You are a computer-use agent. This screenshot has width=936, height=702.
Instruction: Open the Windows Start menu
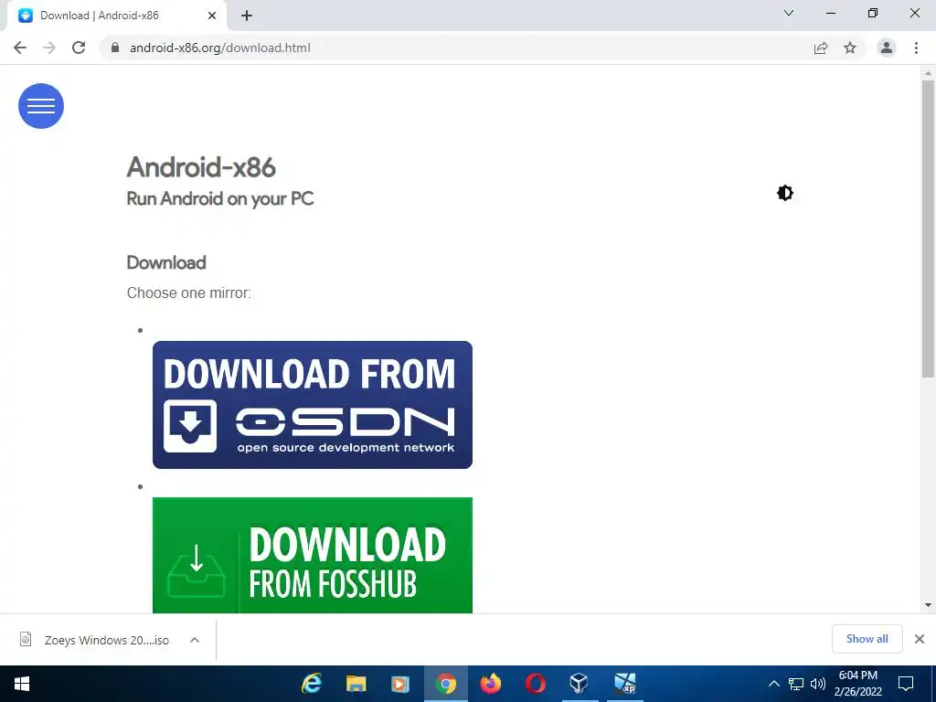22,684
